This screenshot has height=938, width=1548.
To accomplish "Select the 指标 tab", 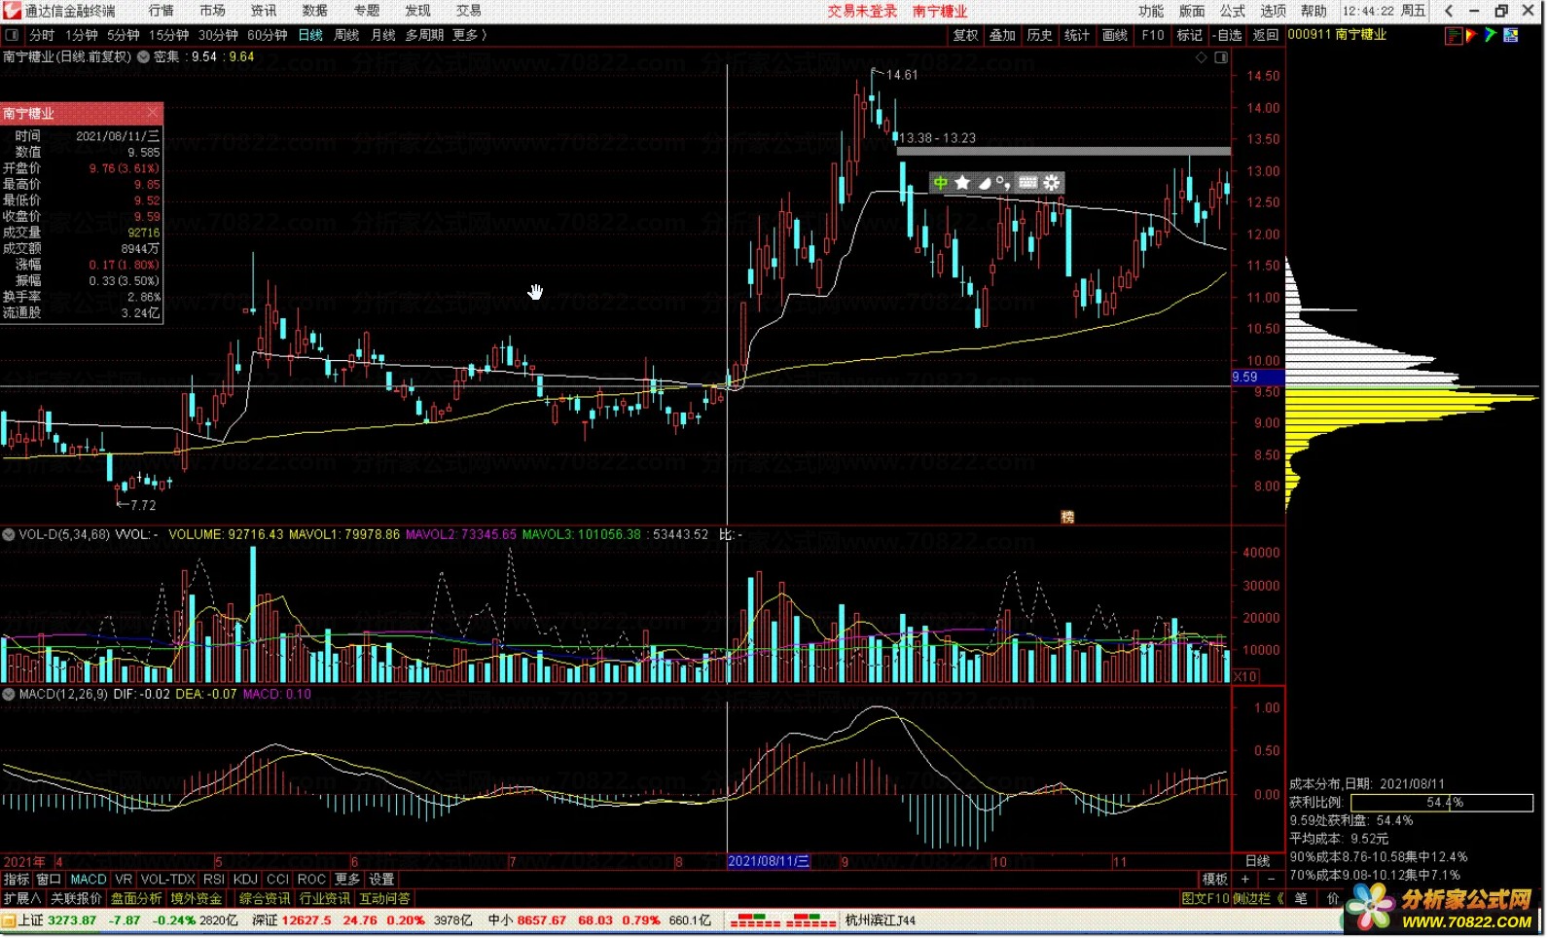I will click(x=17, y=880).
